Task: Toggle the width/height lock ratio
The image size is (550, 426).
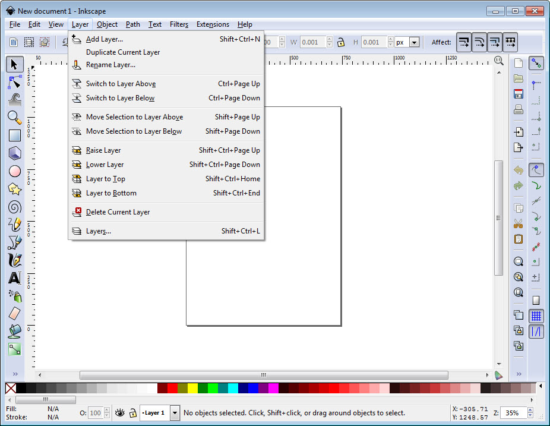Action: pos(340,42)
